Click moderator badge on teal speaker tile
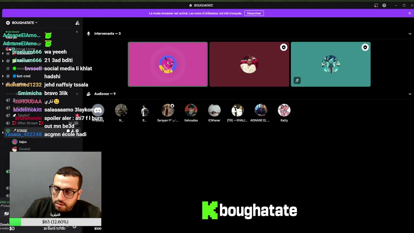 pos(365,48)
